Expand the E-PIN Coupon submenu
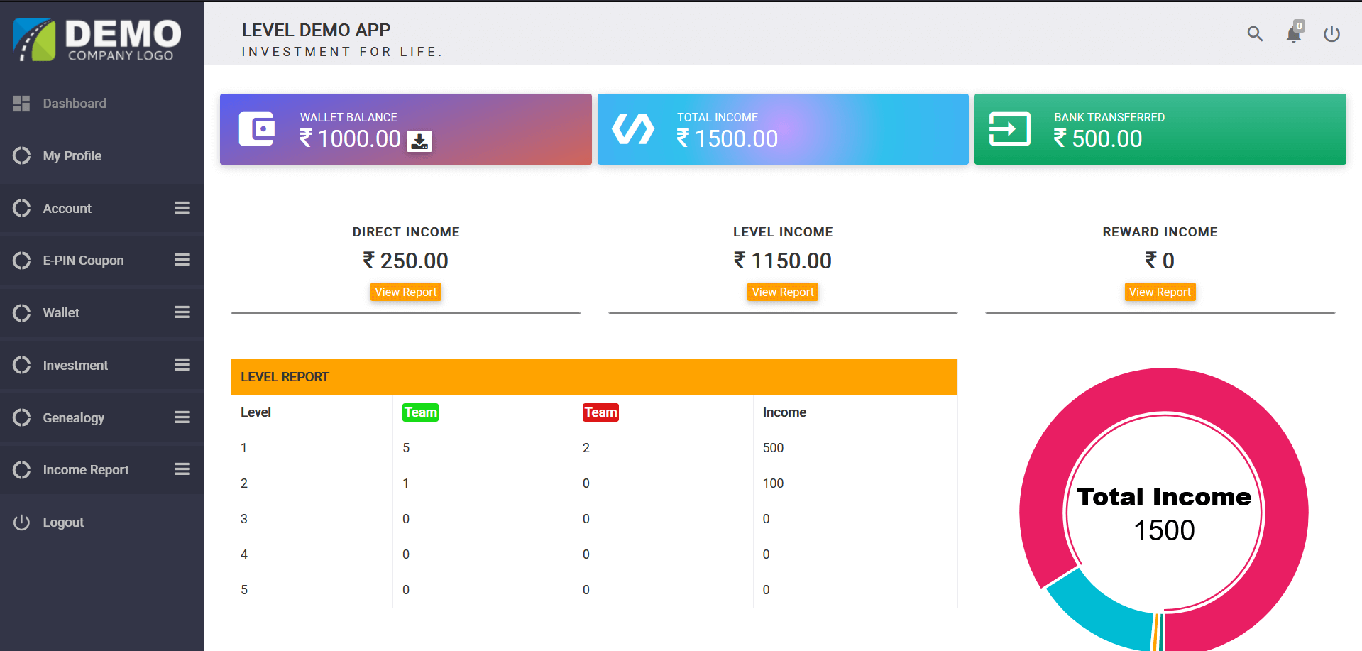The height and width of the screenshot is (651, 1362). [x=182, y=260]
